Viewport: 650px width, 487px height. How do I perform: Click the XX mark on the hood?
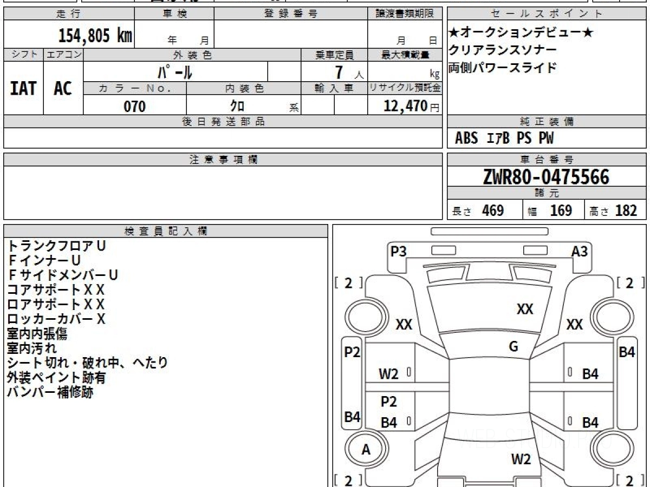point(525,310)
